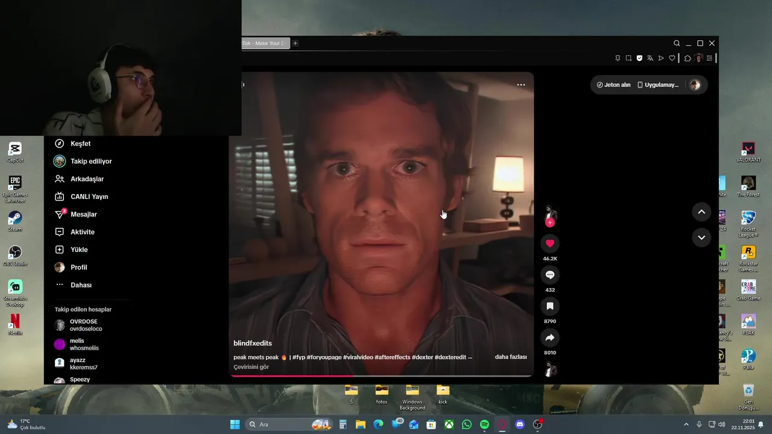Open a new browser tab with plus
This screenshot has height=434, width=772.
(295, 43)
